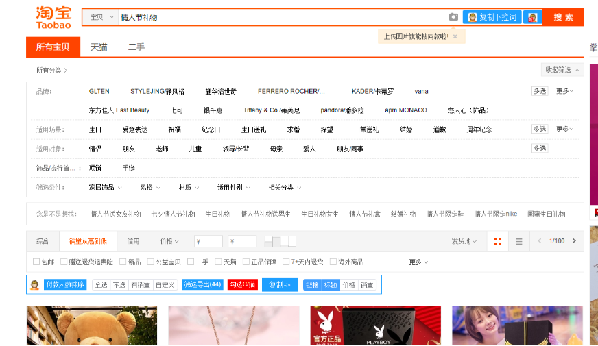Check 7+天内退货 checkbox
Screen dimensions: 598x346
286,262
